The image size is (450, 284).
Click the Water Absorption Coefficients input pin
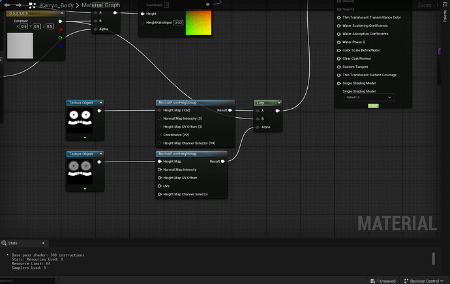tap(339, 34)
